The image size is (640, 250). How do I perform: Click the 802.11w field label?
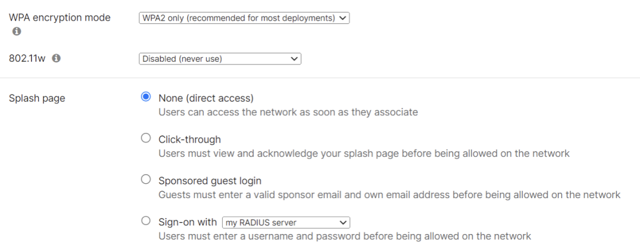pyautogui.click(x=27, y=58)
